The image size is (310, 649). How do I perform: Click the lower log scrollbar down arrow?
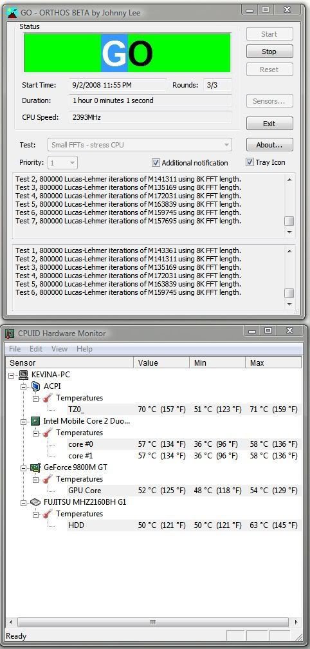point(289,304)
